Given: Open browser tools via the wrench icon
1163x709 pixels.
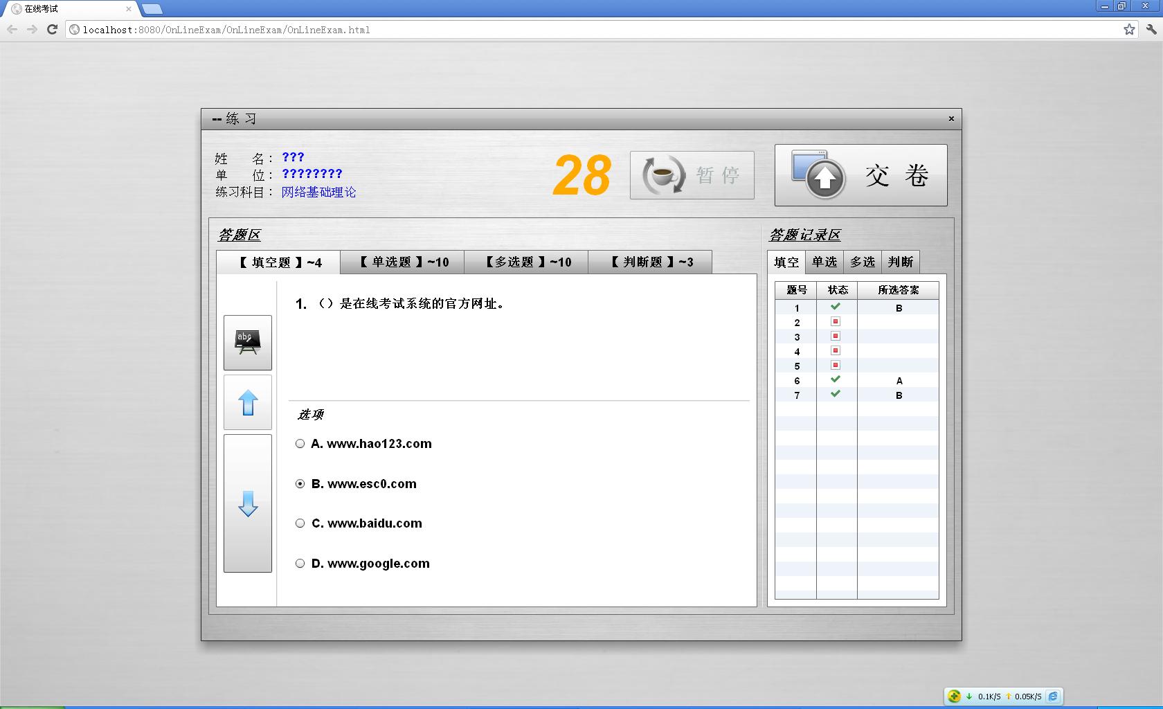Looking at the screenshot, I should click(1152, 30).
